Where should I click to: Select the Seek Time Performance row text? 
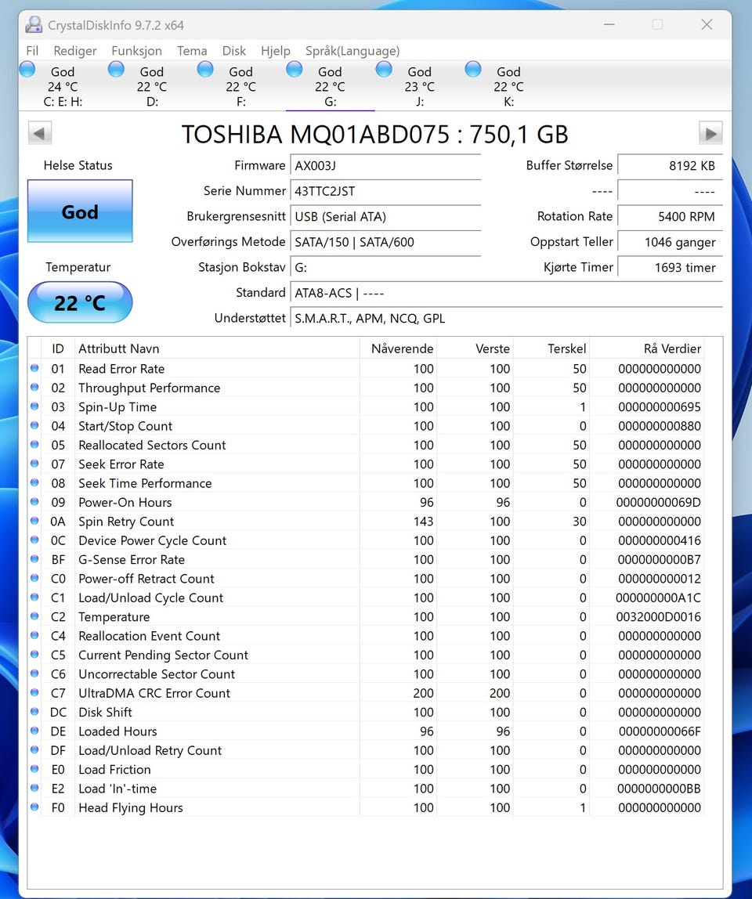coord(145,483)
